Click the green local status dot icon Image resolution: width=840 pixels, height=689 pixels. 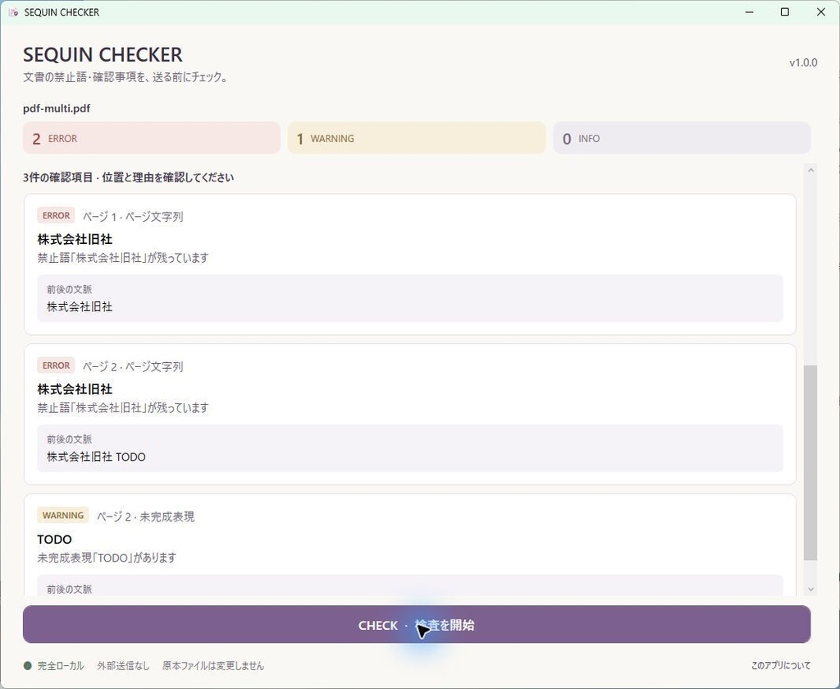[x=28, y=666]
